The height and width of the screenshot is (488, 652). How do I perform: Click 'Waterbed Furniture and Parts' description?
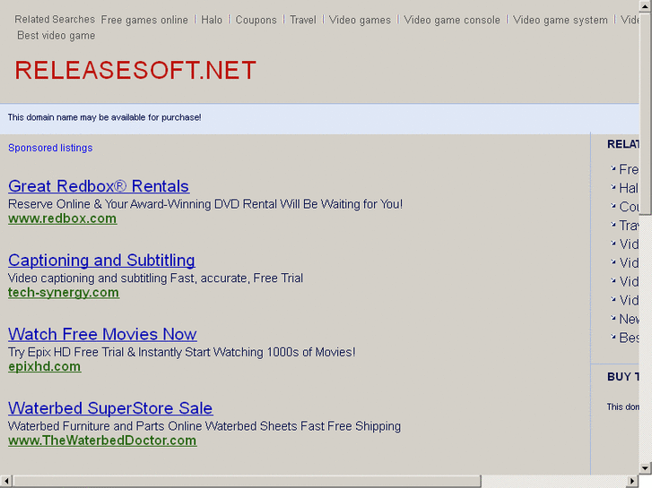pyautogui.click(x=204, y=426)
